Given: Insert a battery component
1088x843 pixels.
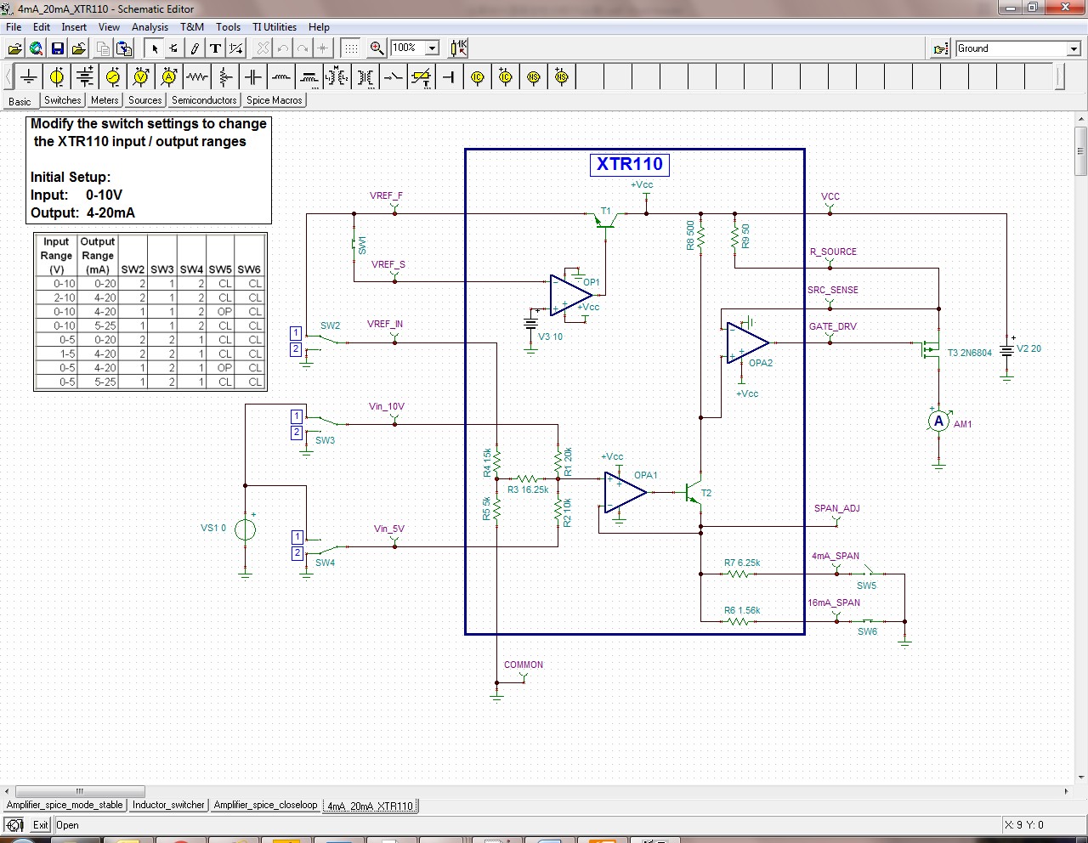Looking at the screenshot, I should pyautogui.click(x=85, y=77).
